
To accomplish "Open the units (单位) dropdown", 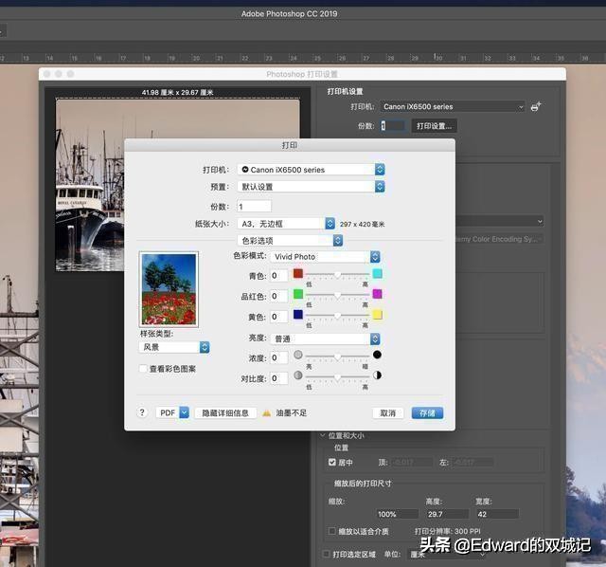I will (448, 555).
